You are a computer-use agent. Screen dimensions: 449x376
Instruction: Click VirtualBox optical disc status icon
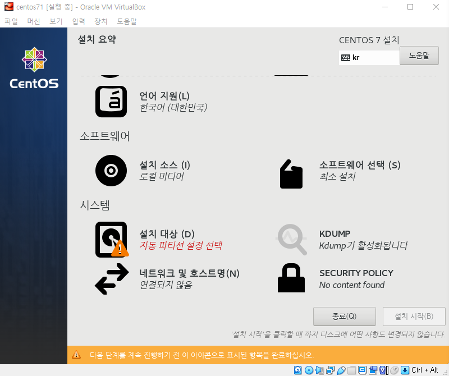309,370
